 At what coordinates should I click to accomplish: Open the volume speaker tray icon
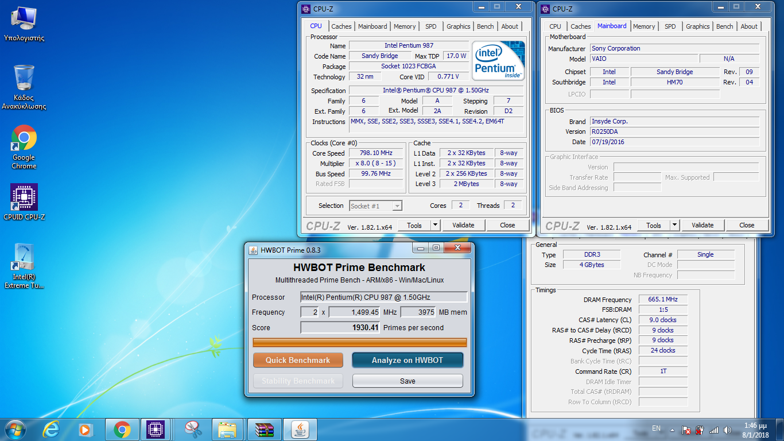728,430
